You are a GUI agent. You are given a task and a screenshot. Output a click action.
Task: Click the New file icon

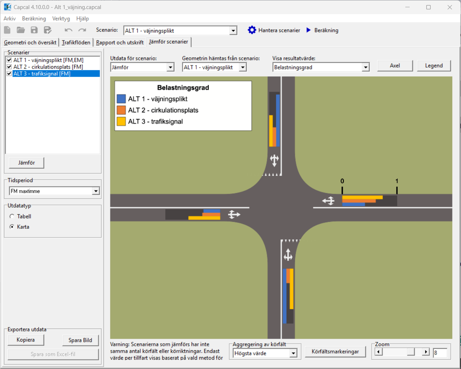7,30
